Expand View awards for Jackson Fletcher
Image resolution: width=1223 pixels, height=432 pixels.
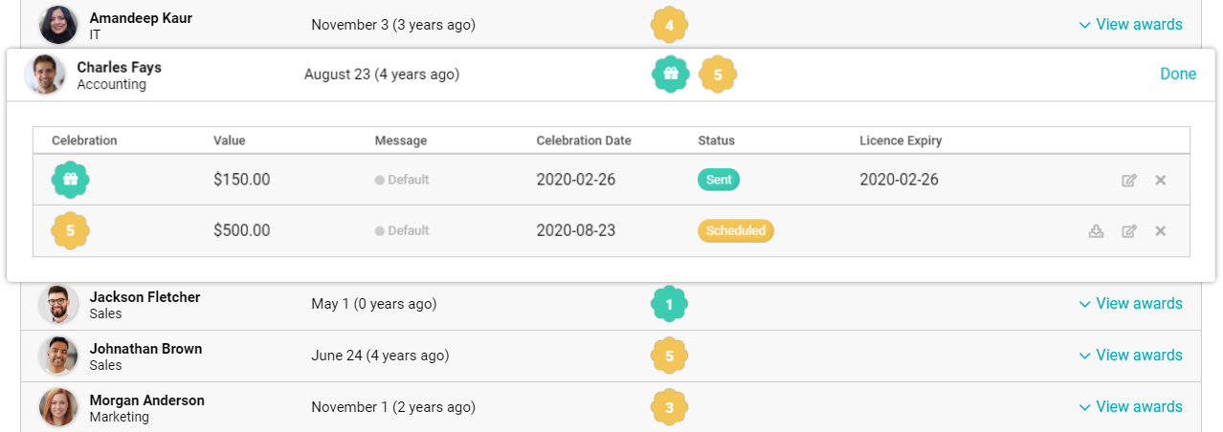click(x=1130, y=304)
